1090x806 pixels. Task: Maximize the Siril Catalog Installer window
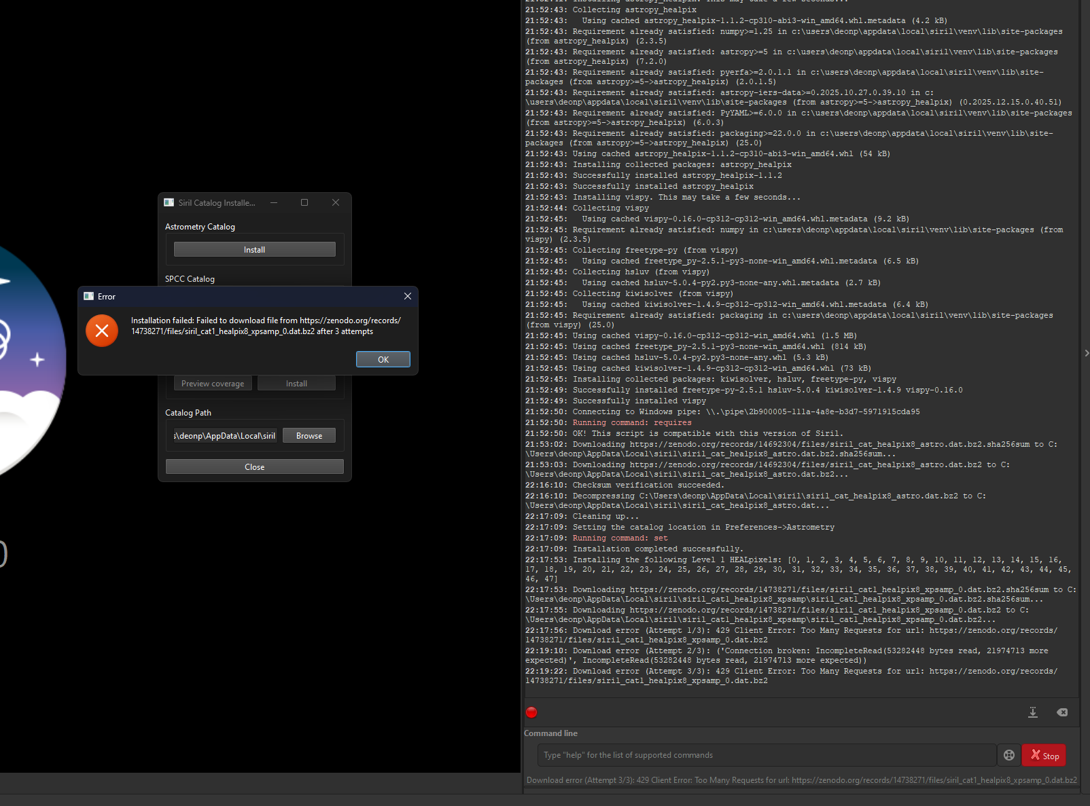[304, 202]
